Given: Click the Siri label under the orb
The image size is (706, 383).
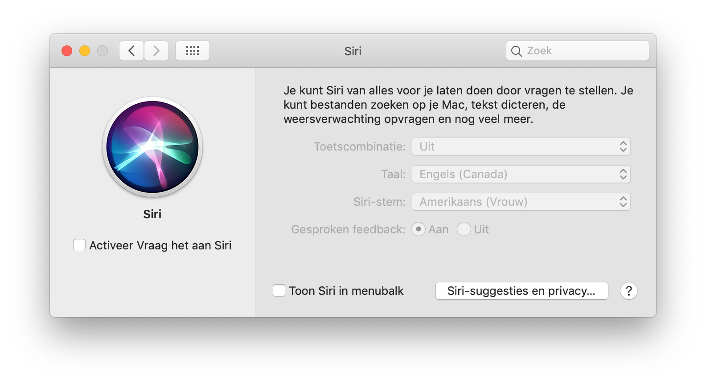Looking at the screenshot, I should point(152,214).
